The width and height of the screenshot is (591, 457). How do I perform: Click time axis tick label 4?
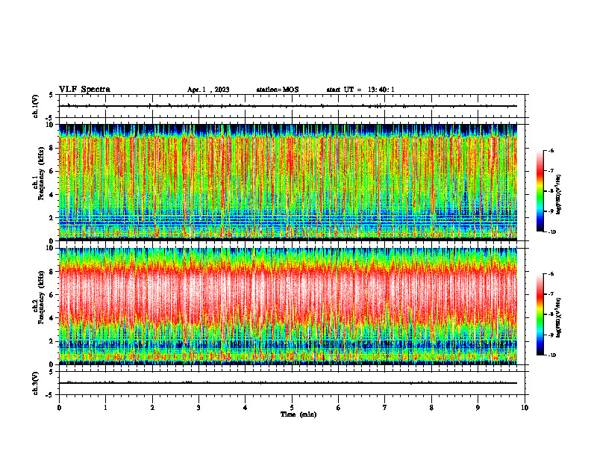[x=246, y=408]
